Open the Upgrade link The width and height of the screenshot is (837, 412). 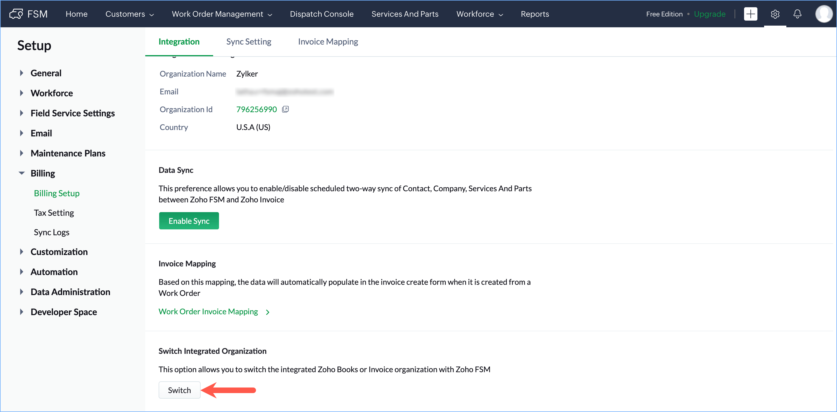pyautogui.click(x=709, y=14)
